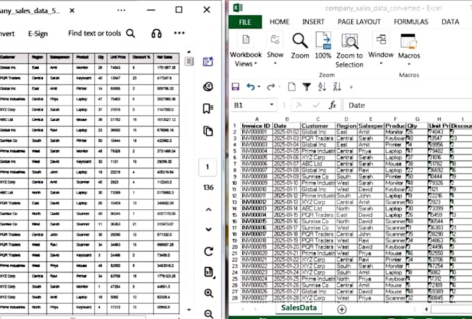The image size is (472, 319).
Task: Save workbook via quick access toolbar
Action: 235,87
